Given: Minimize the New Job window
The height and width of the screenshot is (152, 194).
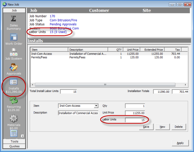Looking at the screenshot, I should pos(173,5).
